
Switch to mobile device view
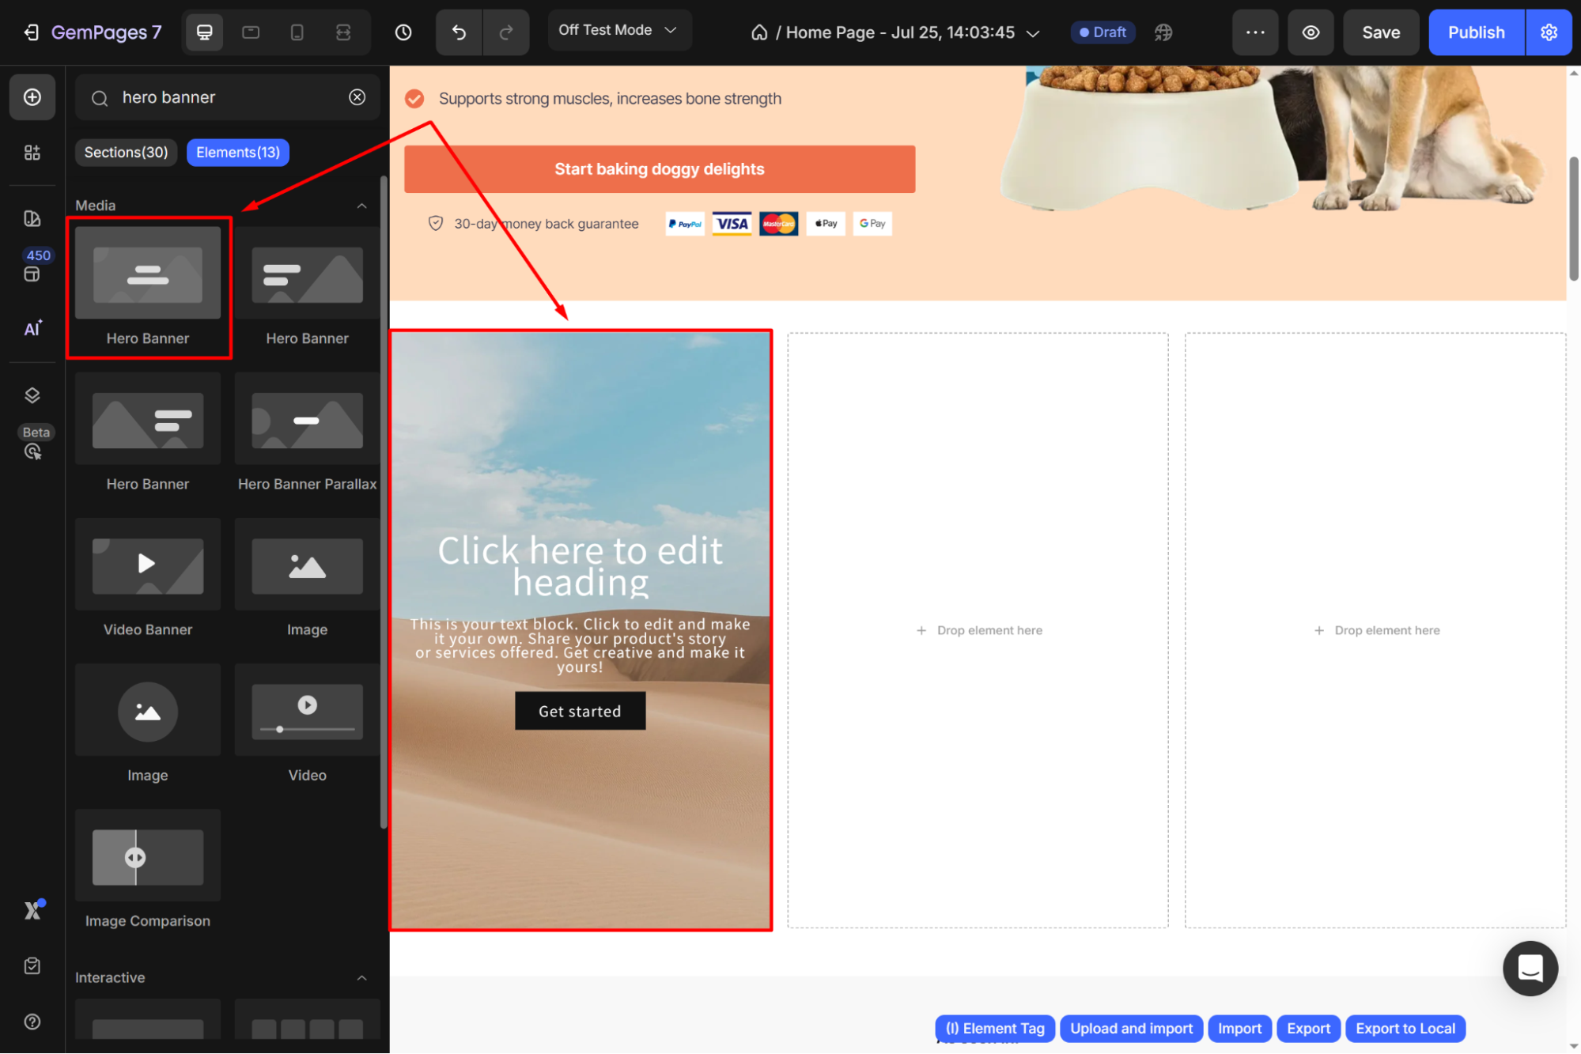click(x=297, y=32)
